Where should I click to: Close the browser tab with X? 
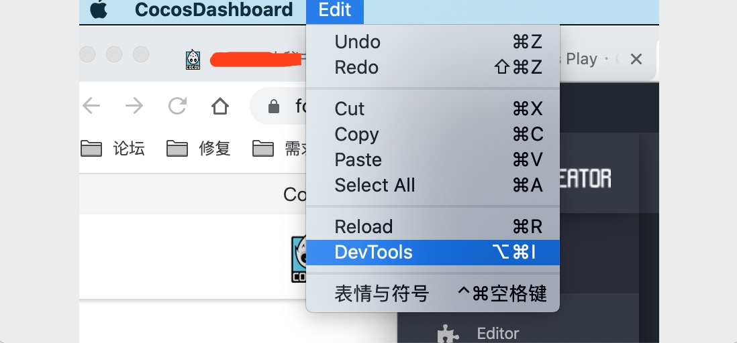(636, 59)
